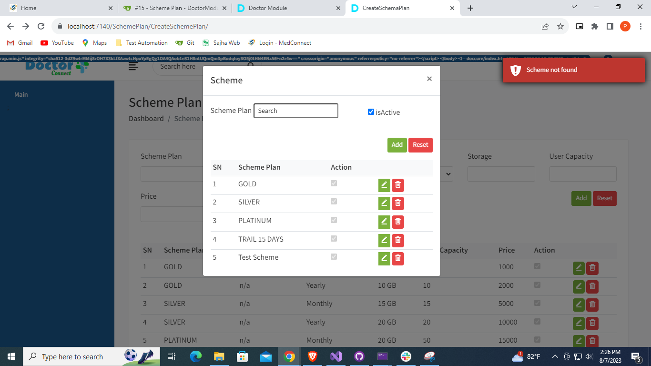Open the tab search chevron dropdown
The image size is (651, 366).
point(574,7)
